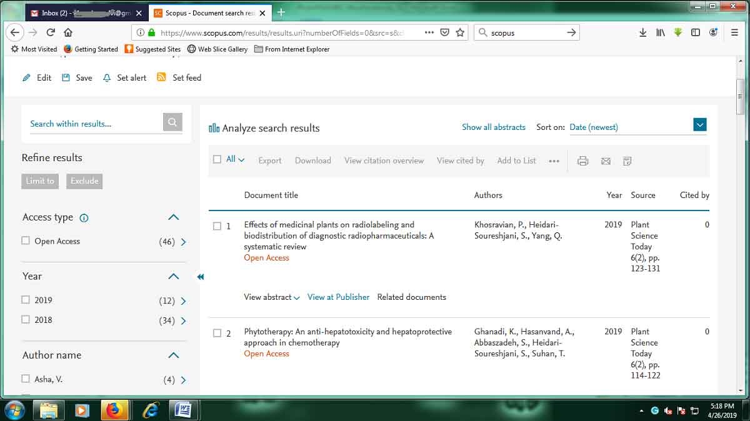750x421 pixels.
Task: Open the more options ellipsis menu in results toolbar
Action: coord(554,161)
